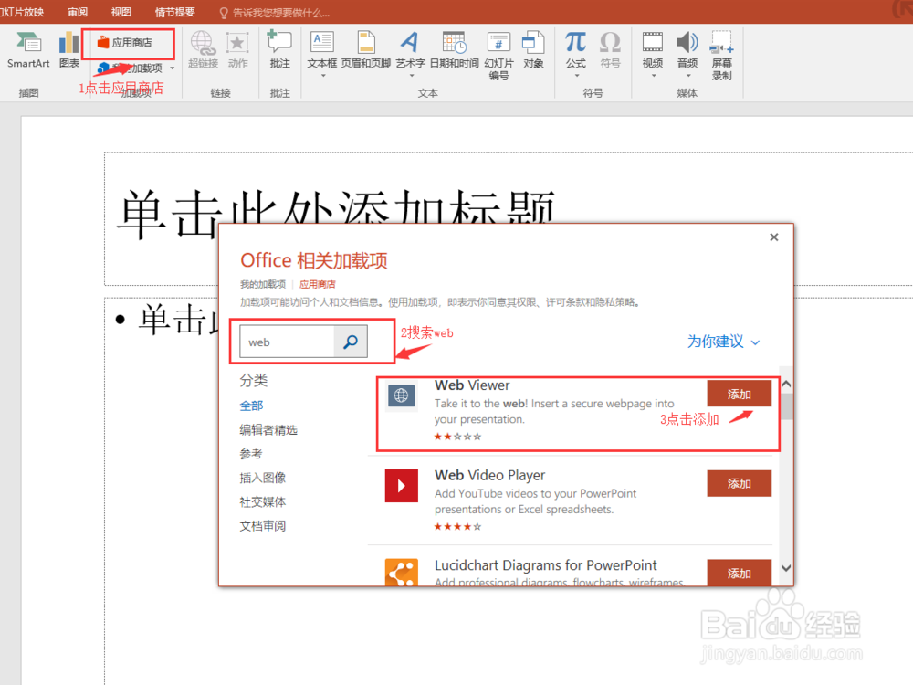Select the 全部 category

[x=252, y=406]
